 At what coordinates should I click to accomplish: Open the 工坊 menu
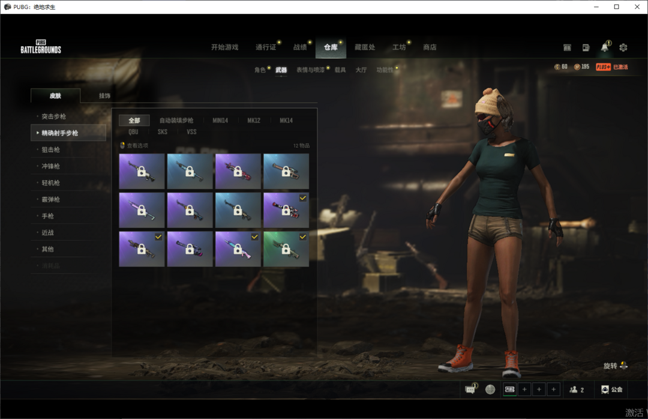(399, 47)
